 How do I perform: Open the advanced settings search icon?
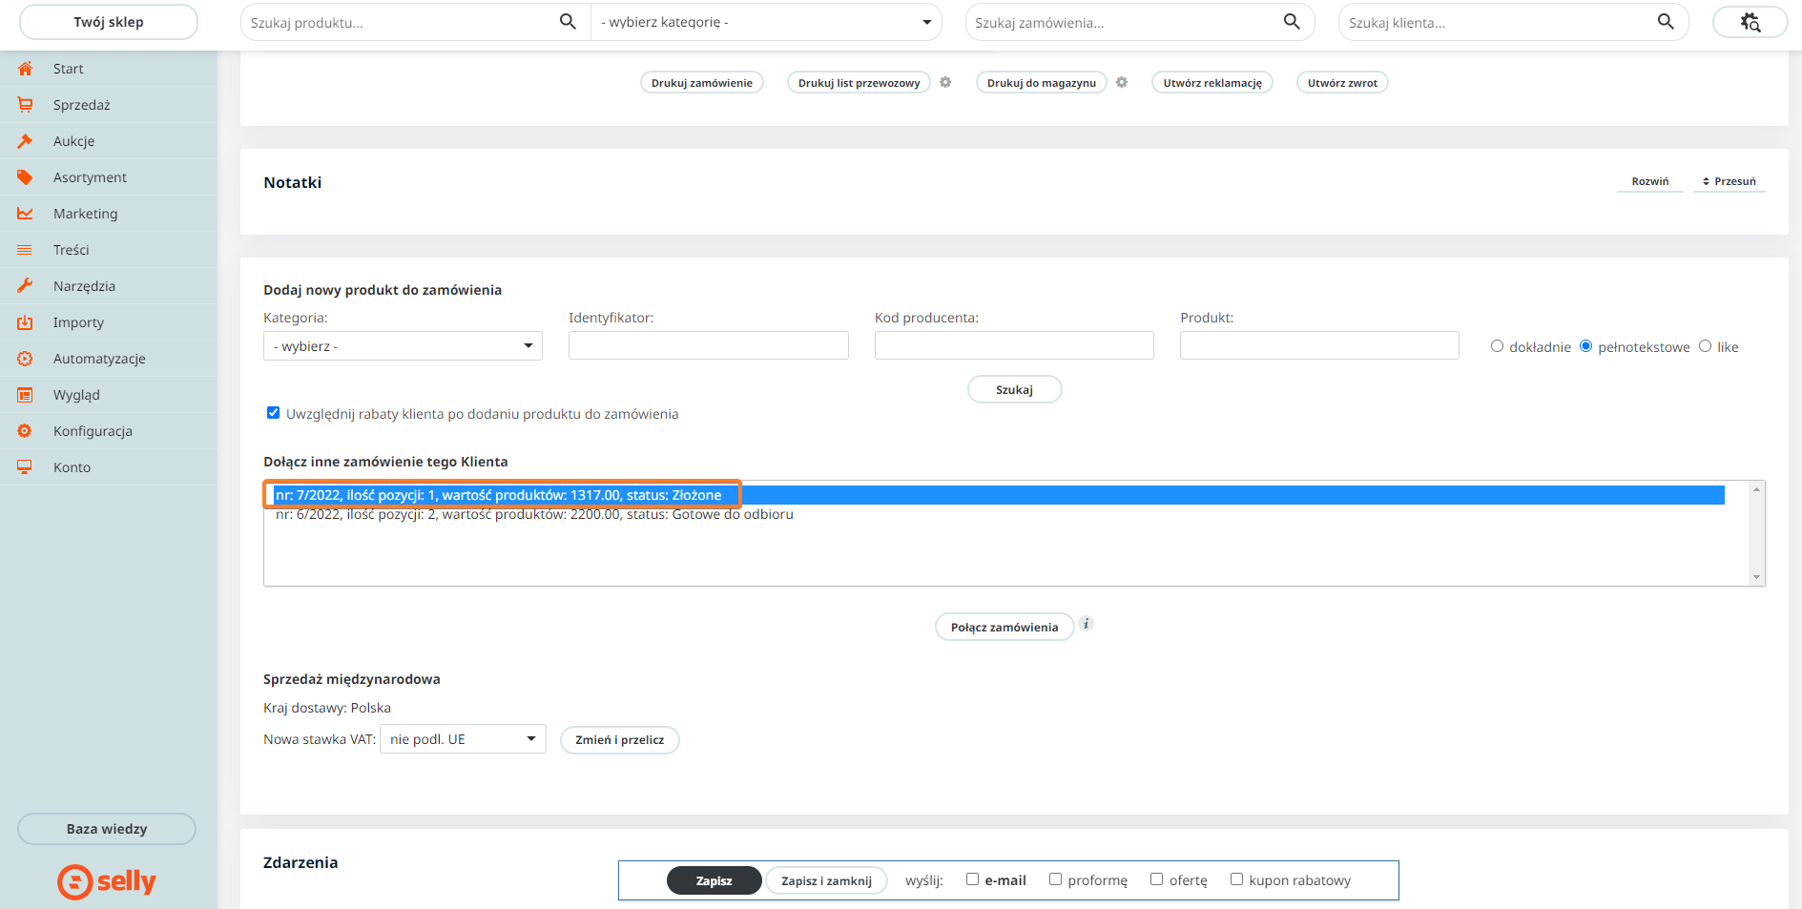(x=1750, y=22)
